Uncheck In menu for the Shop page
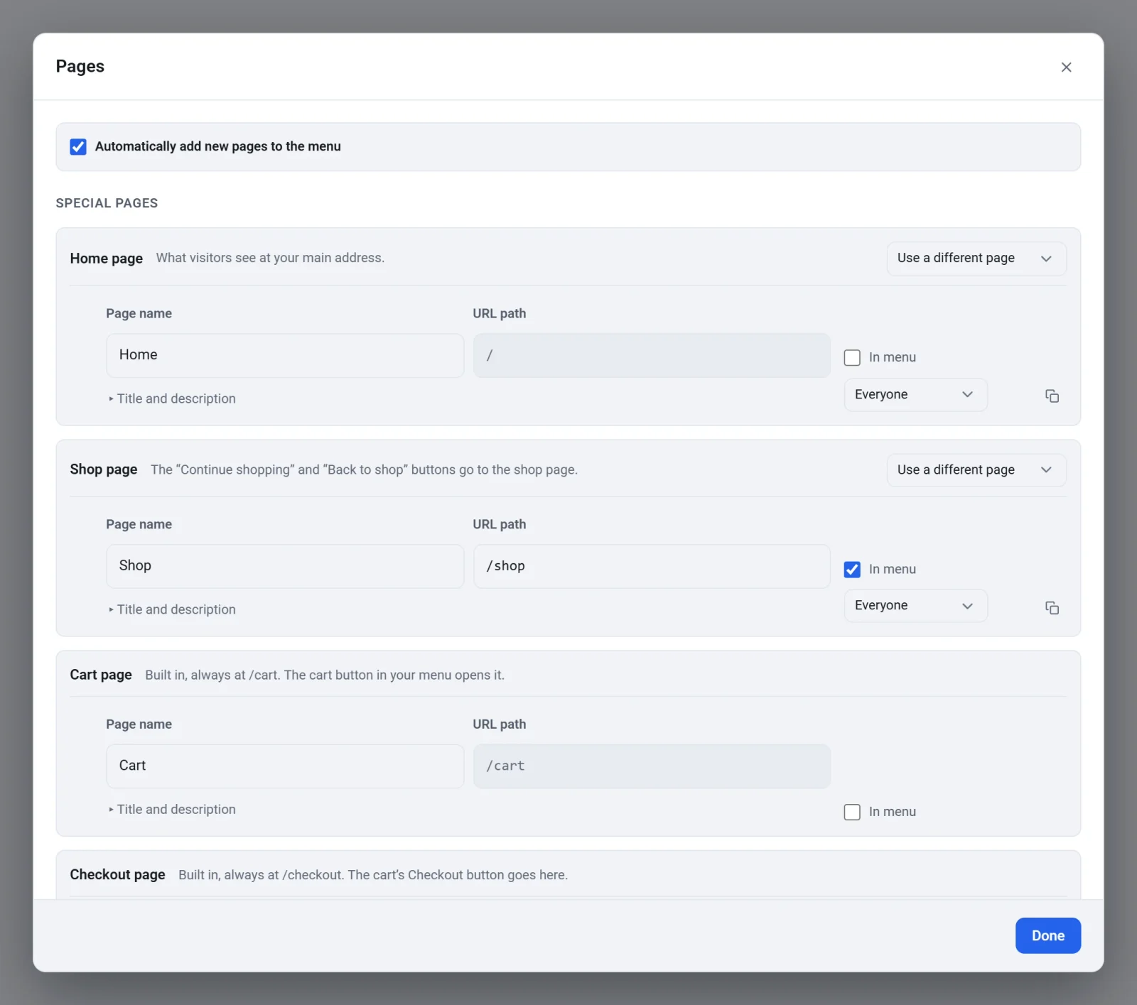 click(x=852, y=569)
